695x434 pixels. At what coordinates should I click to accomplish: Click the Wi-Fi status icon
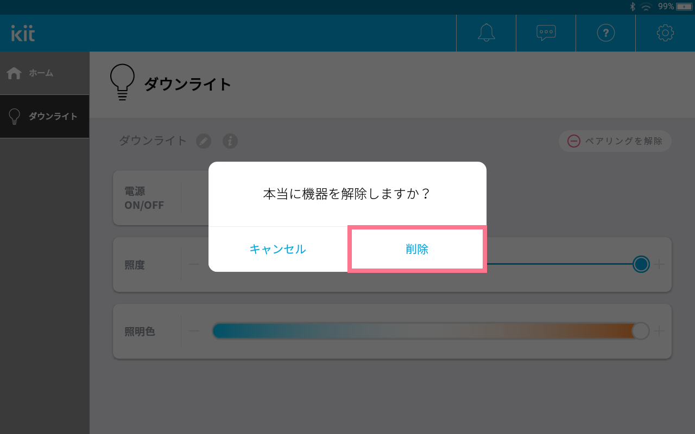[646, 7]
